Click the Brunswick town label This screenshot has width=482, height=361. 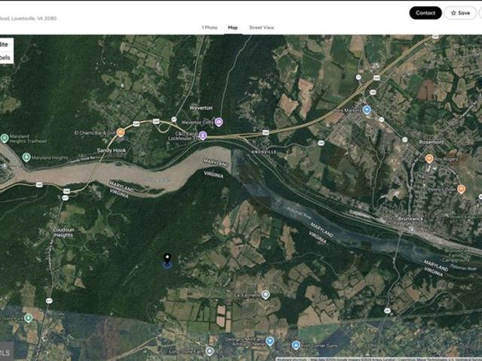click(x=410, y=219)
